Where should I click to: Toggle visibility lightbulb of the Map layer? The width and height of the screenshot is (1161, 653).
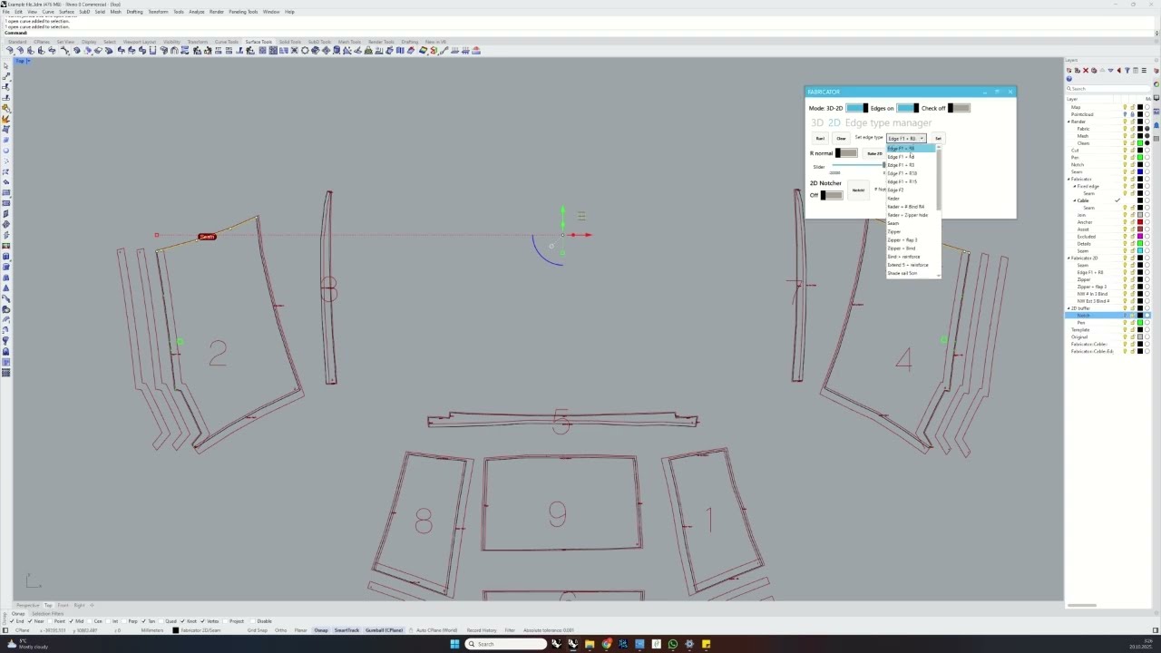(x=1125, y=107)
